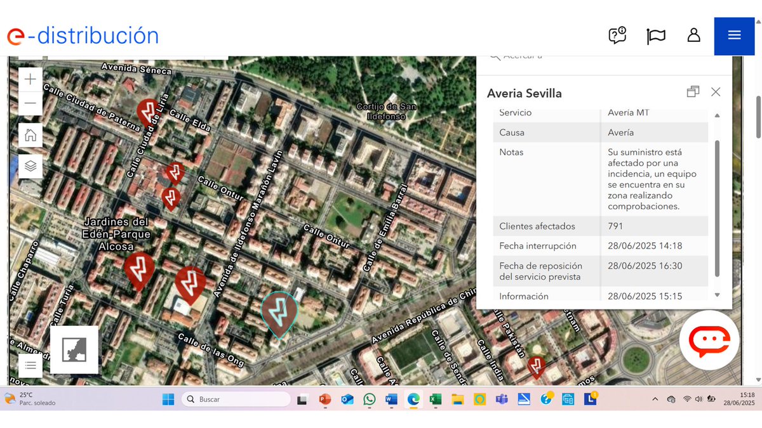
Task: Open the help questions icon in header
Action: click(617, 36)
